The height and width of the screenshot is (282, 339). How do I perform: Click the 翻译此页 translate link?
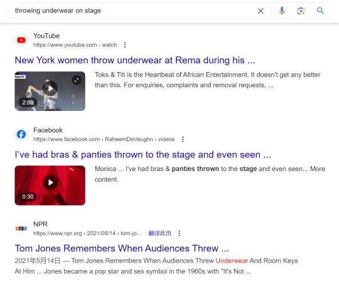click(x=160, y=233)
